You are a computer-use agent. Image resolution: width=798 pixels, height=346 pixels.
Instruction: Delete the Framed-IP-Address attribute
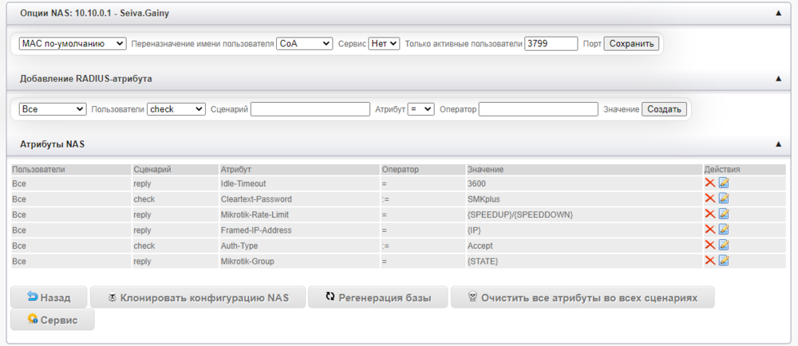709,230
